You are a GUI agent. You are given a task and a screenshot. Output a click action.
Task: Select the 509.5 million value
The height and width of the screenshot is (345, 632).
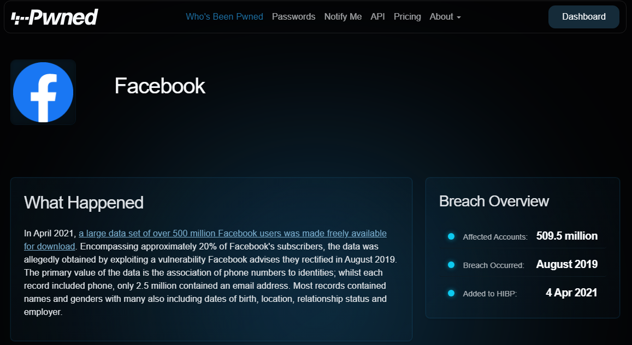pos(566,236)
